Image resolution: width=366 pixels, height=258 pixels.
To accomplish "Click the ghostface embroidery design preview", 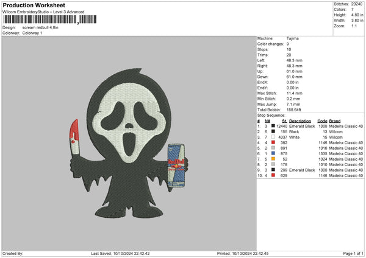I will (129, 143).
